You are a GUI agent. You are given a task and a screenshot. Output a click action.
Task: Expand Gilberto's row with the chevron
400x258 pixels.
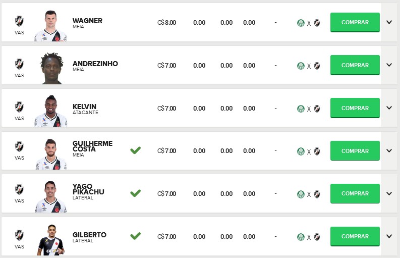[x=389, y=236]
